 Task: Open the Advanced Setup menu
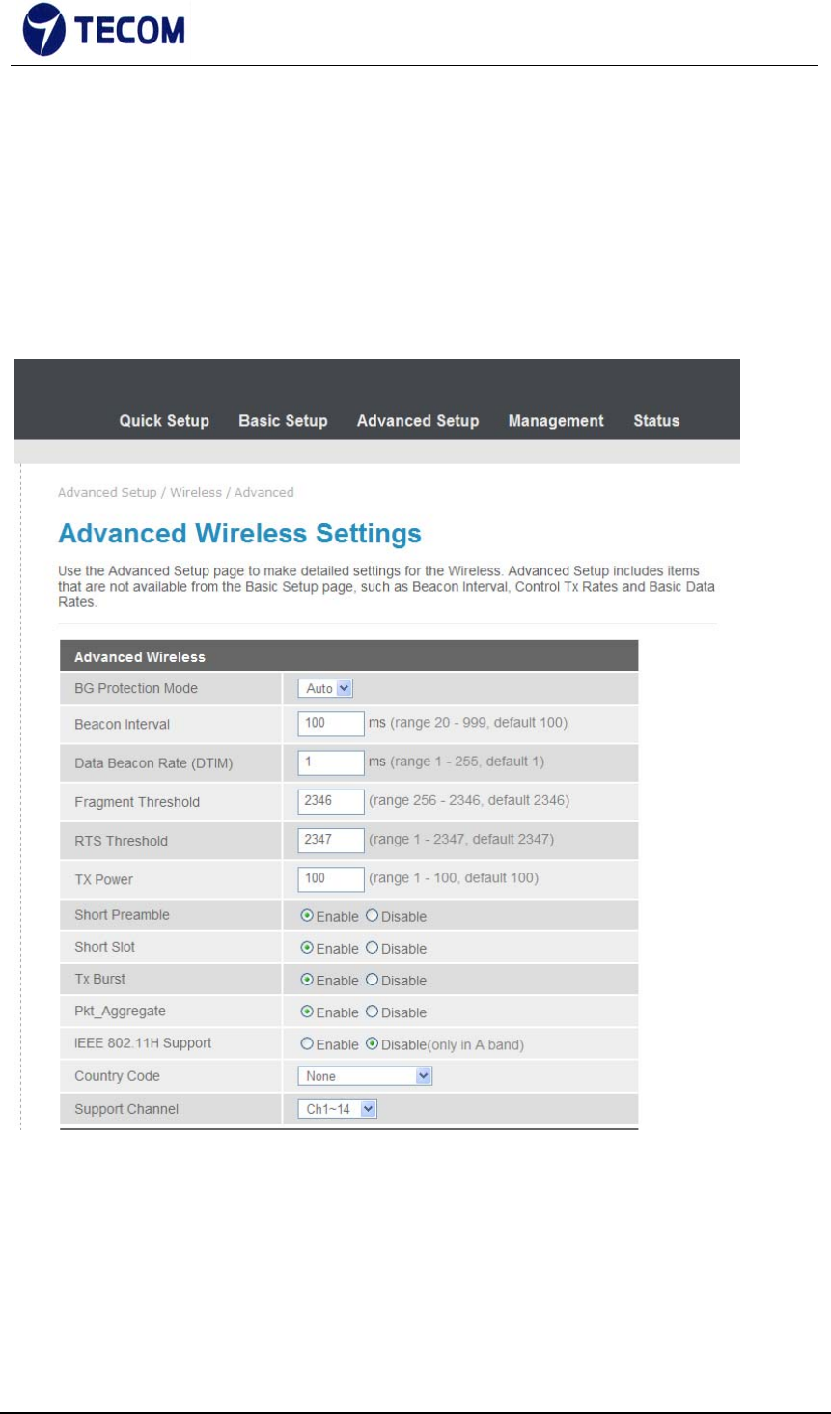pyautogui.click(x=418, y=421)
